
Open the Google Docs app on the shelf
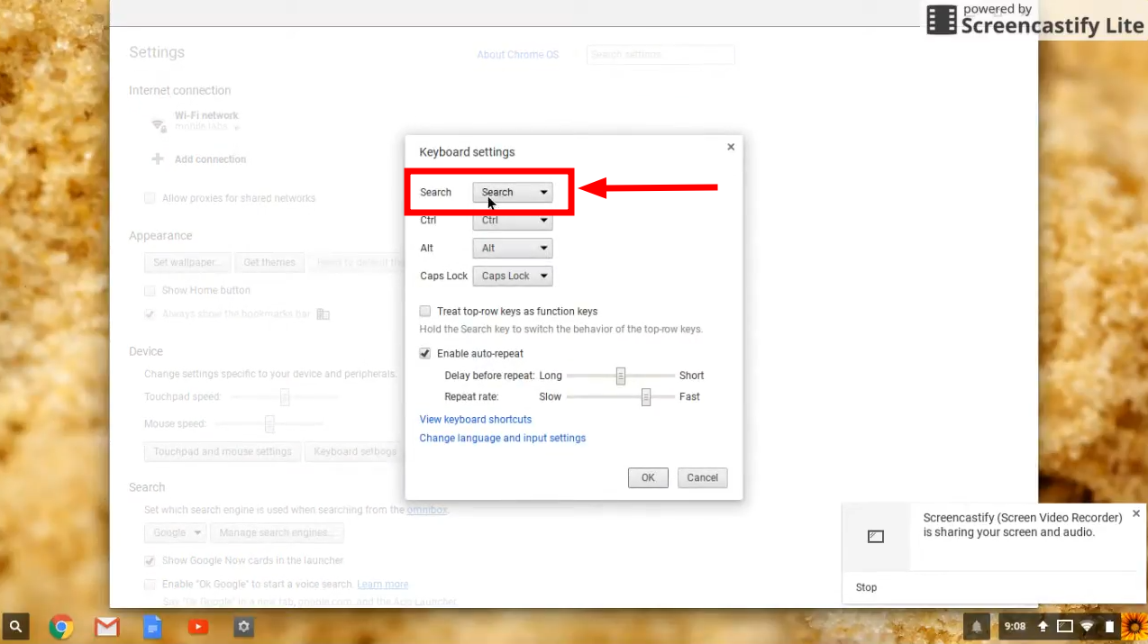(x=152, y=626)
